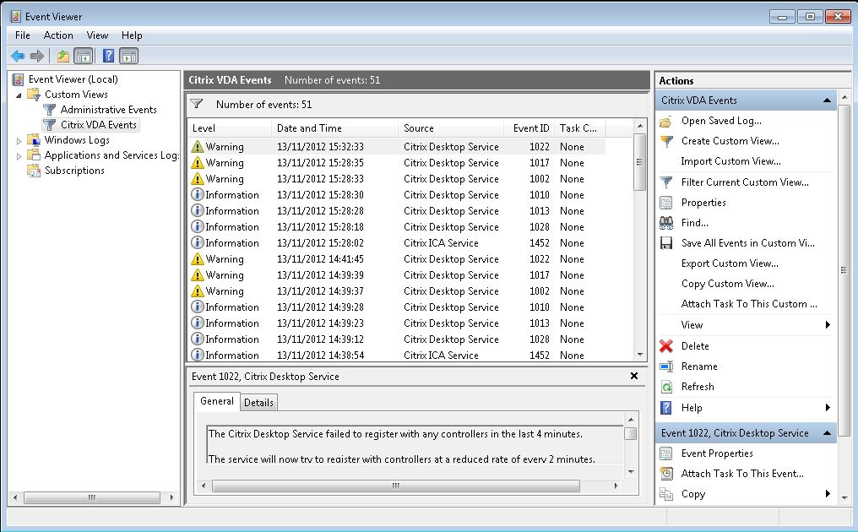Click the Refresh icon in Actions pane
Viewport: 858px width, 532px height.
tap(666, 387)
